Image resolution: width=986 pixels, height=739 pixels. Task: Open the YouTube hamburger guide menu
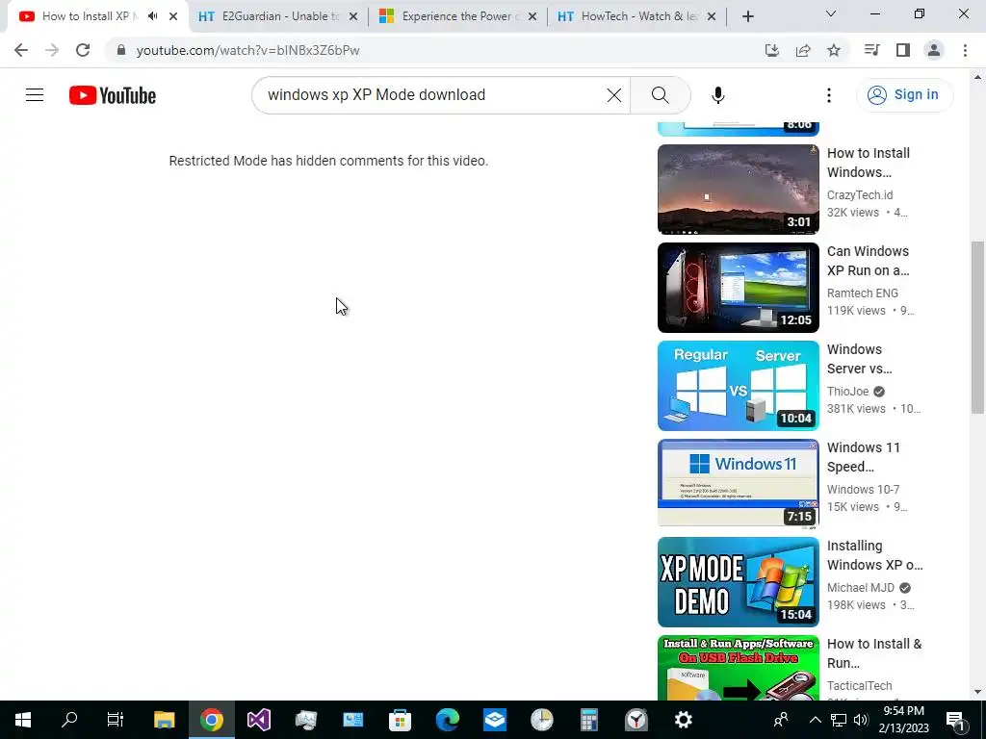pos(35,95)
